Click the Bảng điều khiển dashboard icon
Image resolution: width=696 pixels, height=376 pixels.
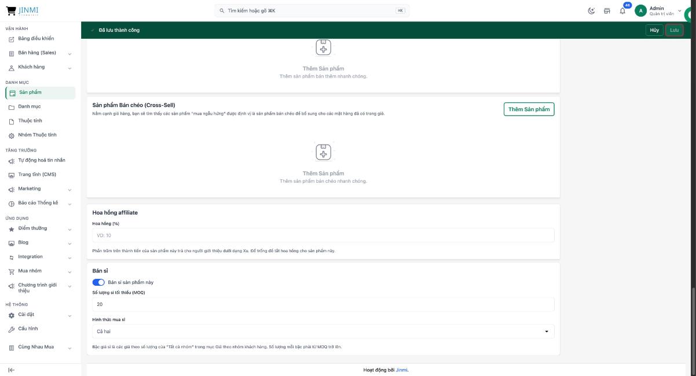coord(11,39)
